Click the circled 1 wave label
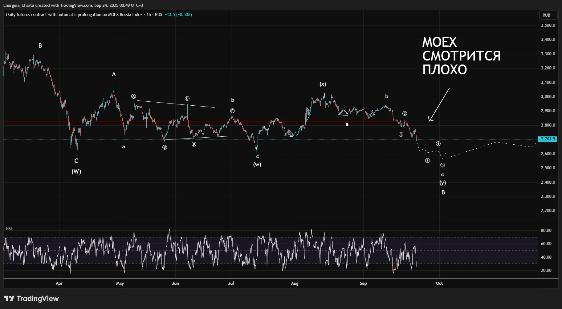The width and height of the screenshot is (562, 309). (401, 135)
